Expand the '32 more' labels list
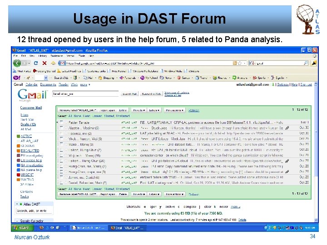 tap(27, 184)
